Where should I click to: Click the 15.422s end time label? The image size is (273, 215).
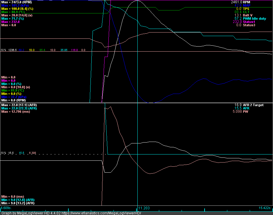click(265, 208)
